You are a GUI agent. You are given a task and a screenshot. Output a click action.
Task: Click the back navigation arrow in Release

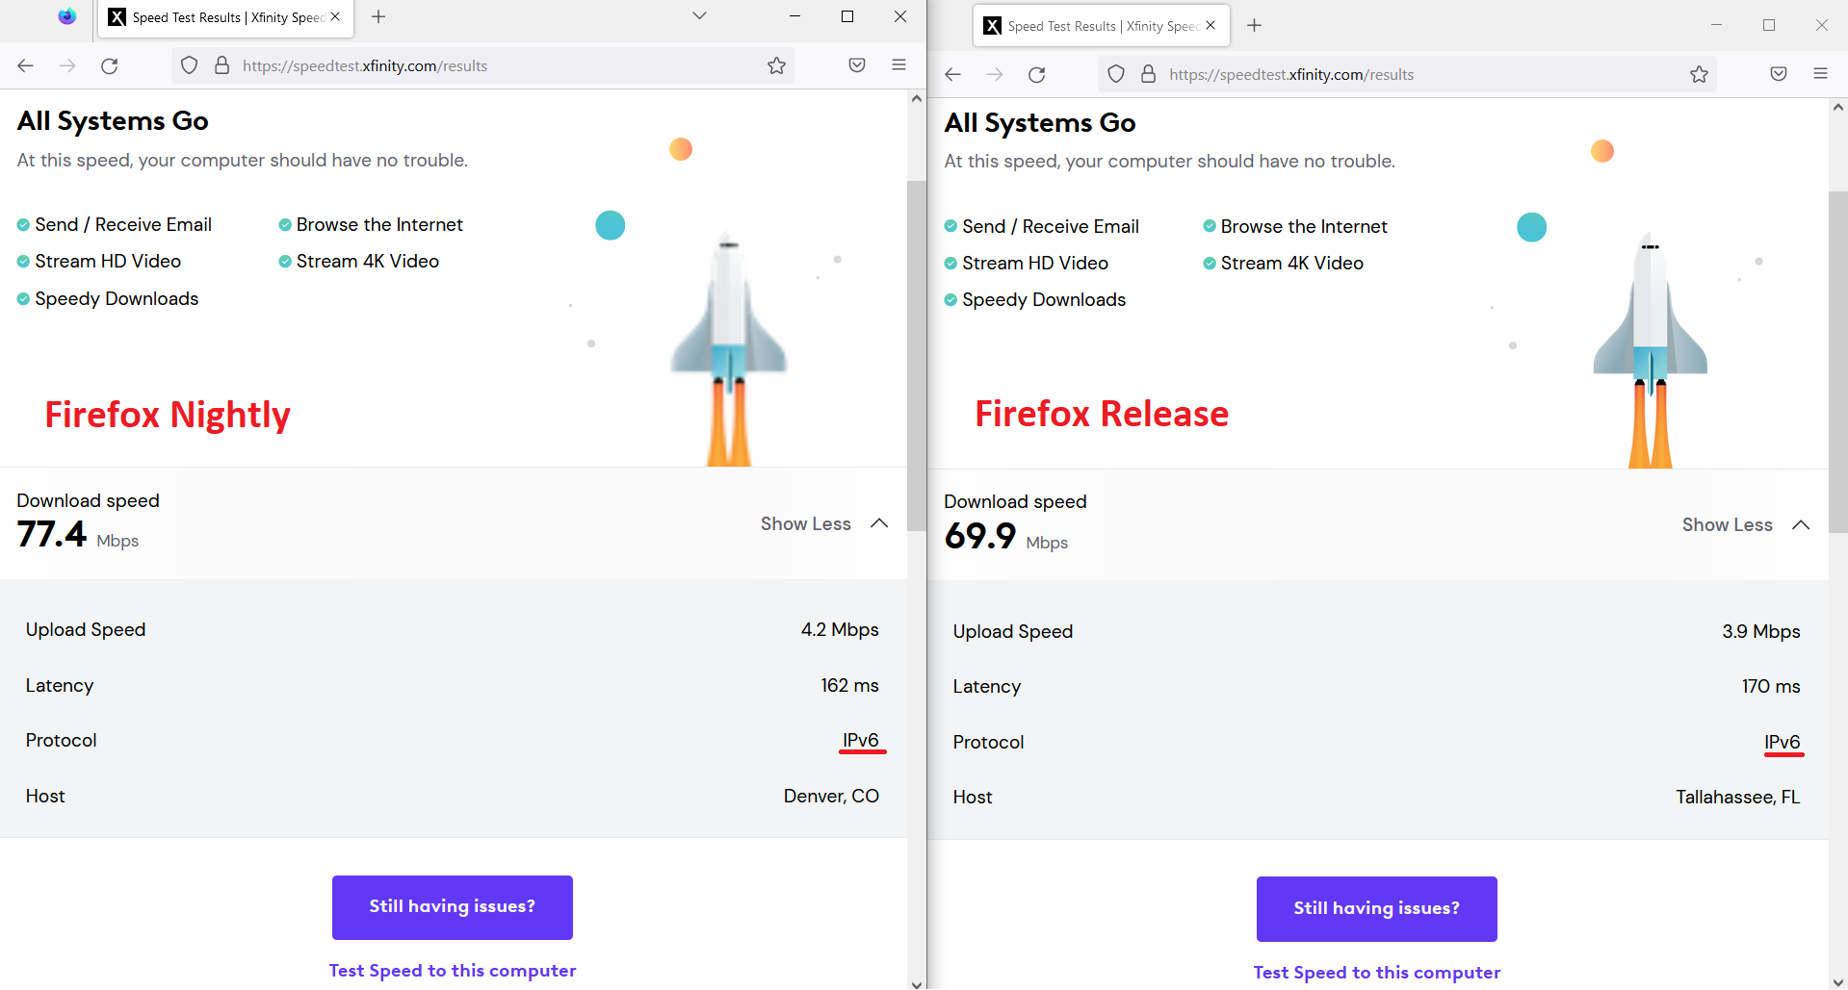pos(952,74)
